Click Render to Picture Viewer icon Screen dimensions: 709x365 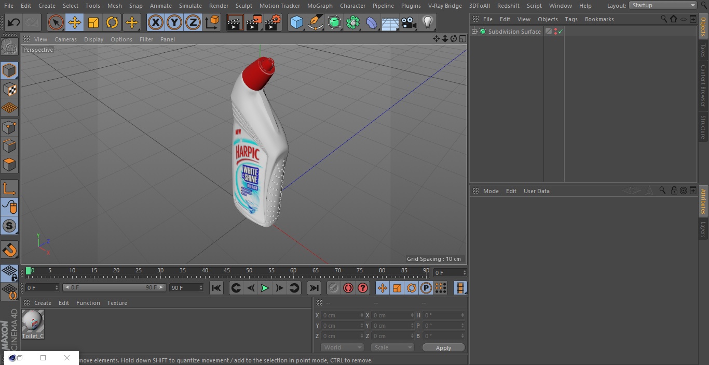254,22
